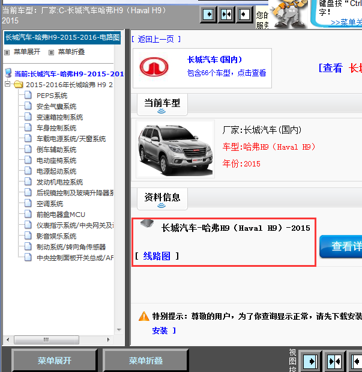Click the 车型:哈弗H9 red text
The image size is (362, 372).
click(269, 147)
